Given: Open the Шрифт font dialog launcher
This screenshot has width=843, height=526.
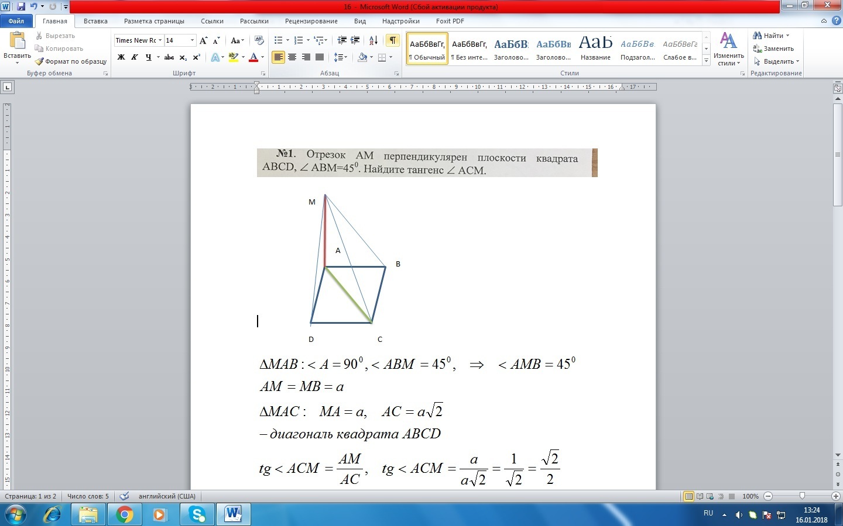Looking at the screenshot, I should point(263,74).
